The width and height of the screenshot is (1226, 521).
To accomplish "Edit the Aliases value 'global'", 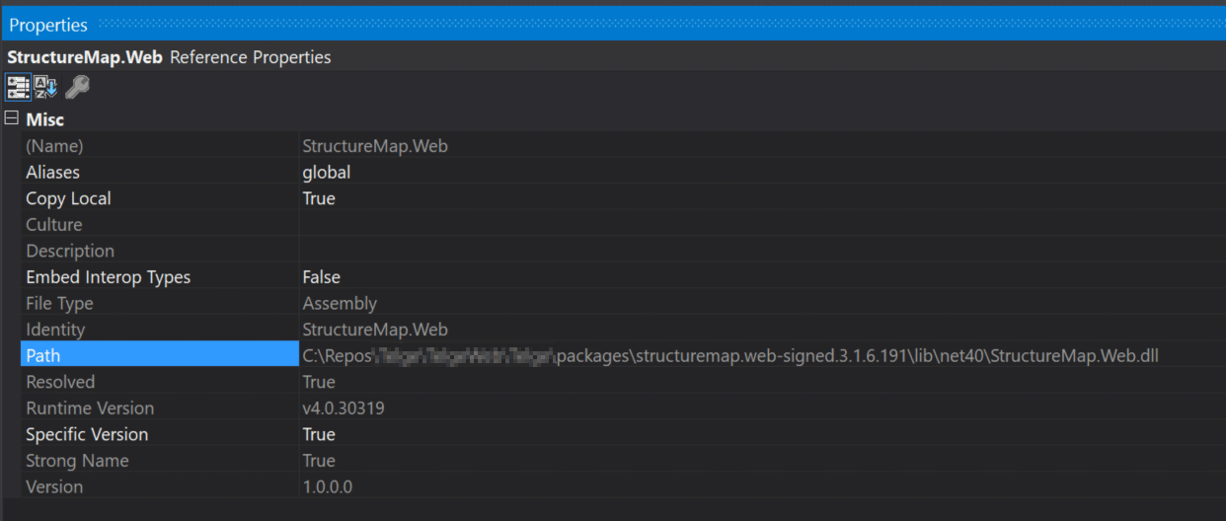I will tap(327, 173).
